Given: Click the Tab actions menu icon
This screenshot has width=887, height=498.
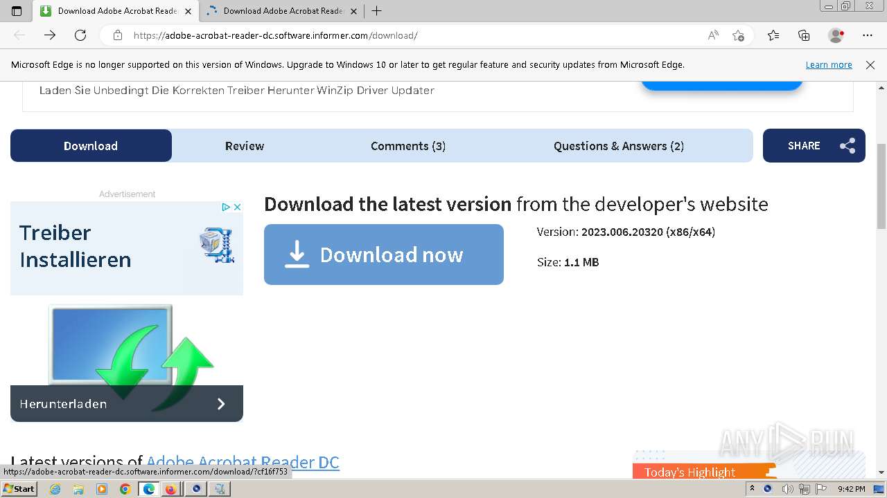Looking at the screenshot, I should pos(17,11).
